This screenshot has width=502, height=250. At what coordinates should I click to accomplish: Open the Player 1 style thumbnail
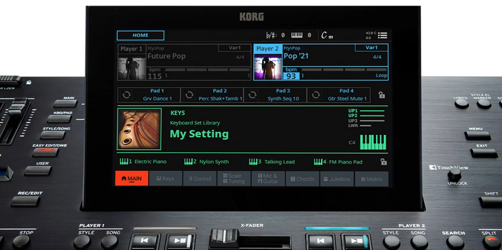132,66
